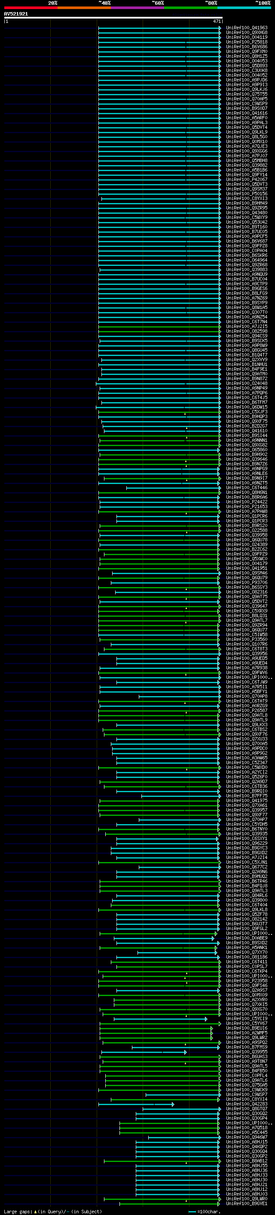
Task: Select the UniRef100_A5BFY1 label
Action: [247, 691]
